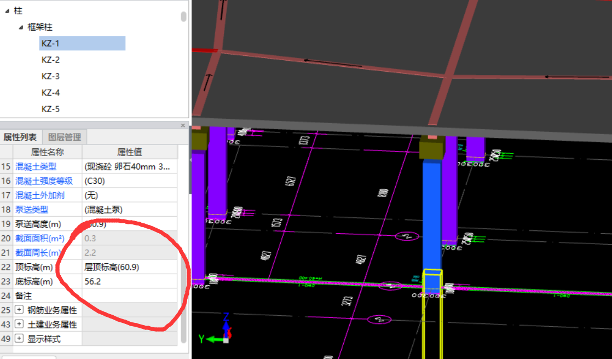Image resolution: width=612 pixels, height=359 pixels.
Task: Click the empty 备注 value cell
Action: click(130, 296)
